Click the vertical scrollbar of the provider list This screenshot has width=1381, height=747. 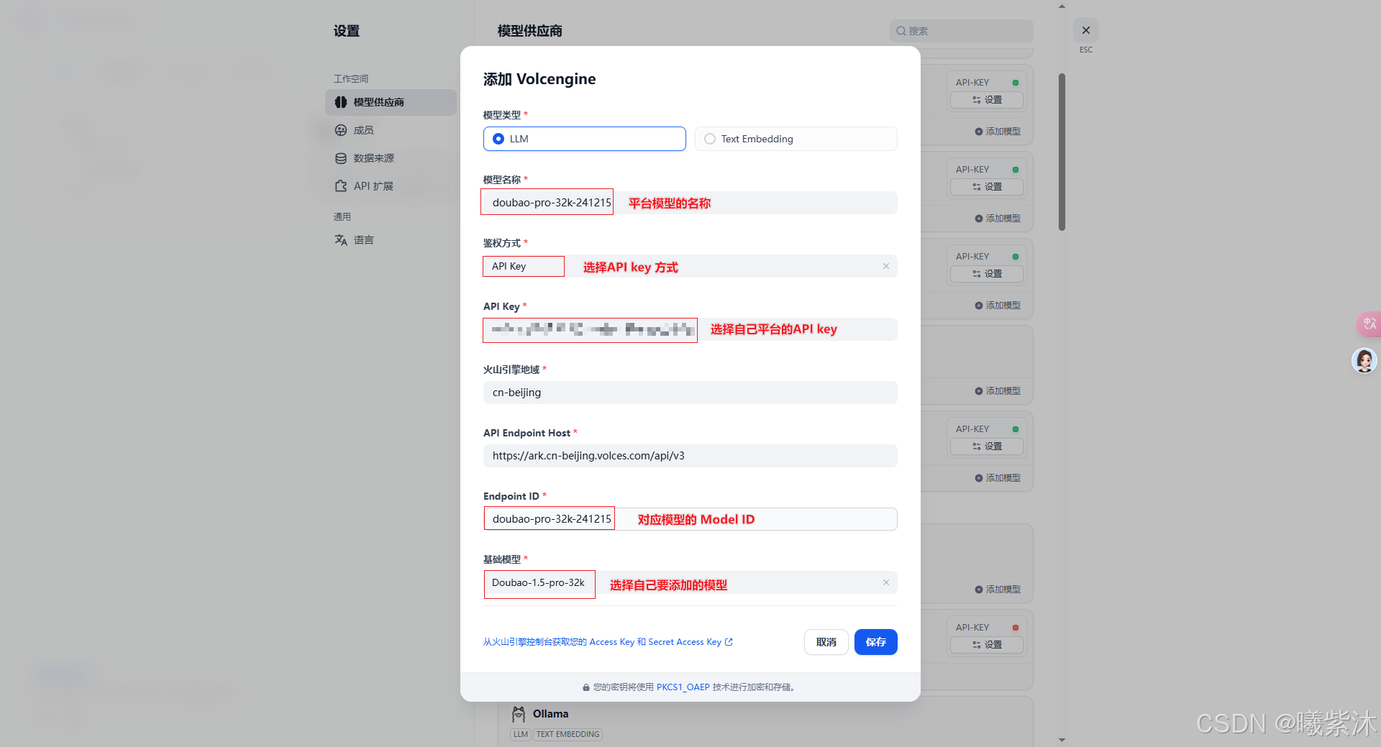pos(1062,152)
